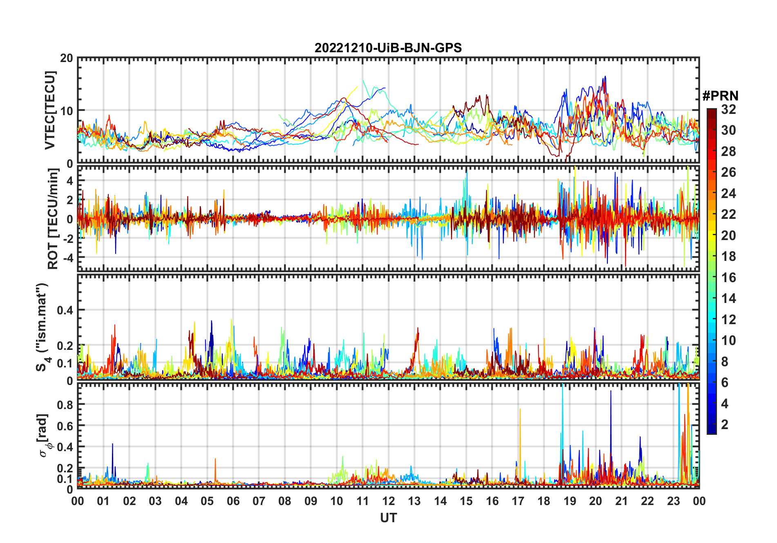Select the "21" hour label on the UT axis

click(x=621, y=501)
